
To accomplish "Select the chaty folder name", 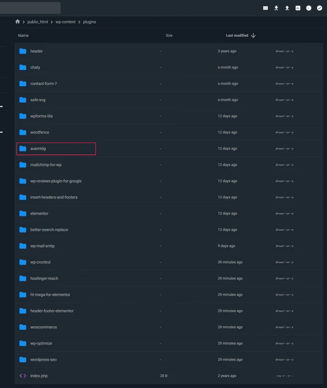I will coord(35,67).
